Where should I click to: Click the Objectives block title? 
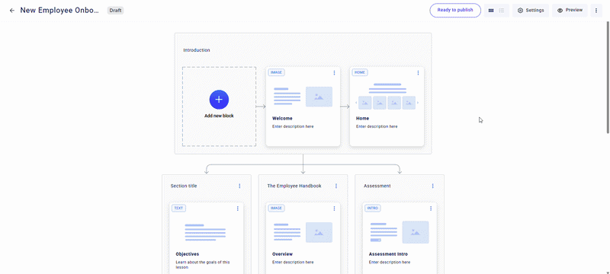(x=187, y=254)
